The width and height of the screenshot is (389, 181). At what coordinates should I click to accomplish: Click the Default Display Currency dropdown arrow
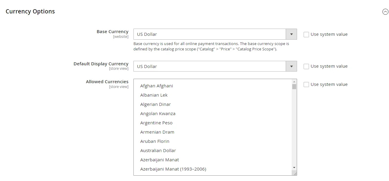[291, 66]
